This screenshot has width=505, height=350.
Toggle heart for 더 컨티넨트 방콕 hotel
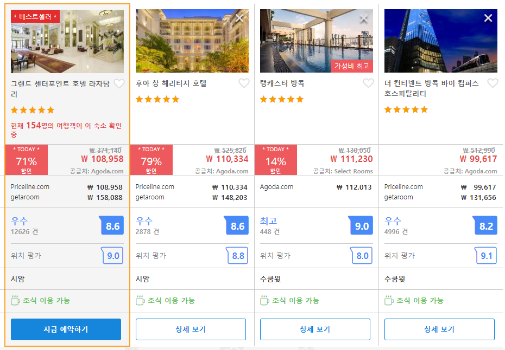493,83
